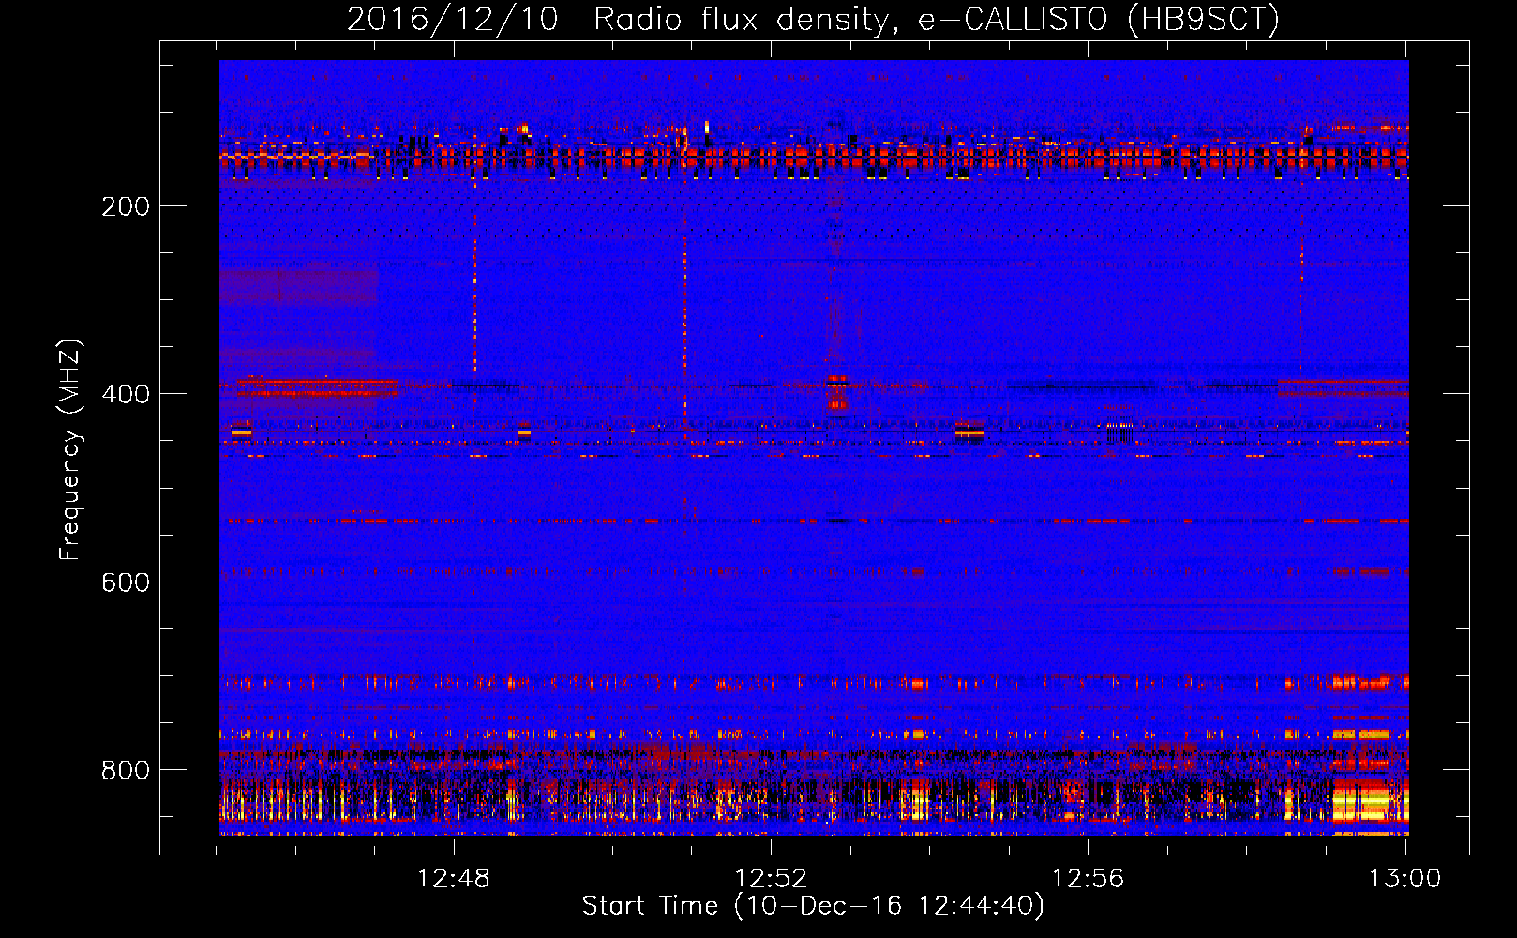Image resolution: width=1517 pixels, height=938 pixels.
Task: Click the 13:00 time tick label
Action: point(1404,879)
